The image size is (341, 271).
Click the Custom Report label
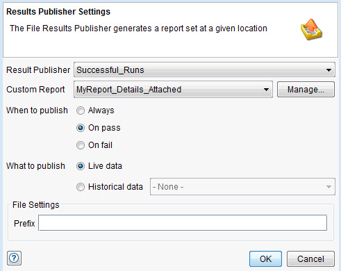[x=35, y=90]
